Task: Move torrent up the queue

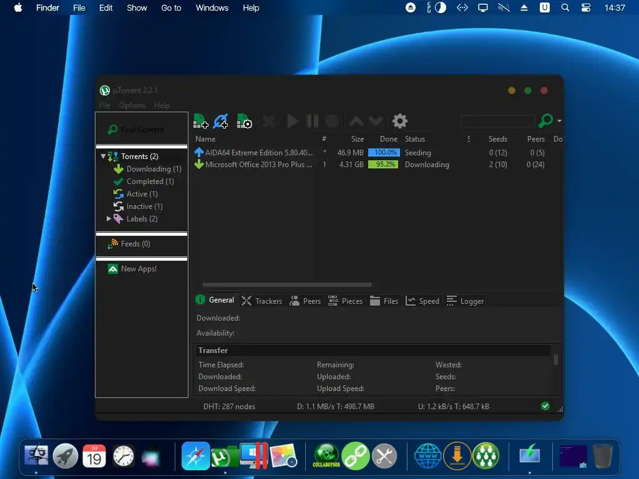Action: 356,121
